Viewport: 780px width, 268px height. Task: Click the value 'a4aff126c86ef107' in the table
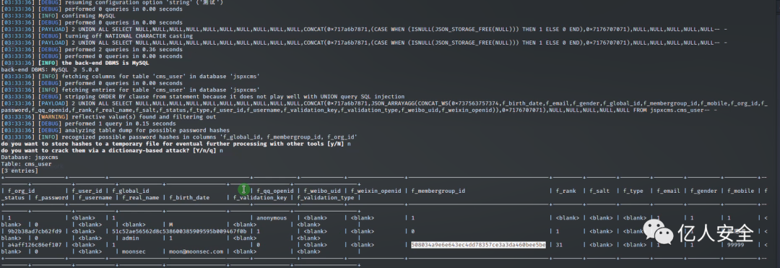35,245
